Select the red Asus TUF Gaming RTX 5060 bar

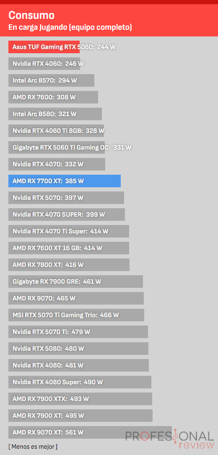[x=44, y=47]
